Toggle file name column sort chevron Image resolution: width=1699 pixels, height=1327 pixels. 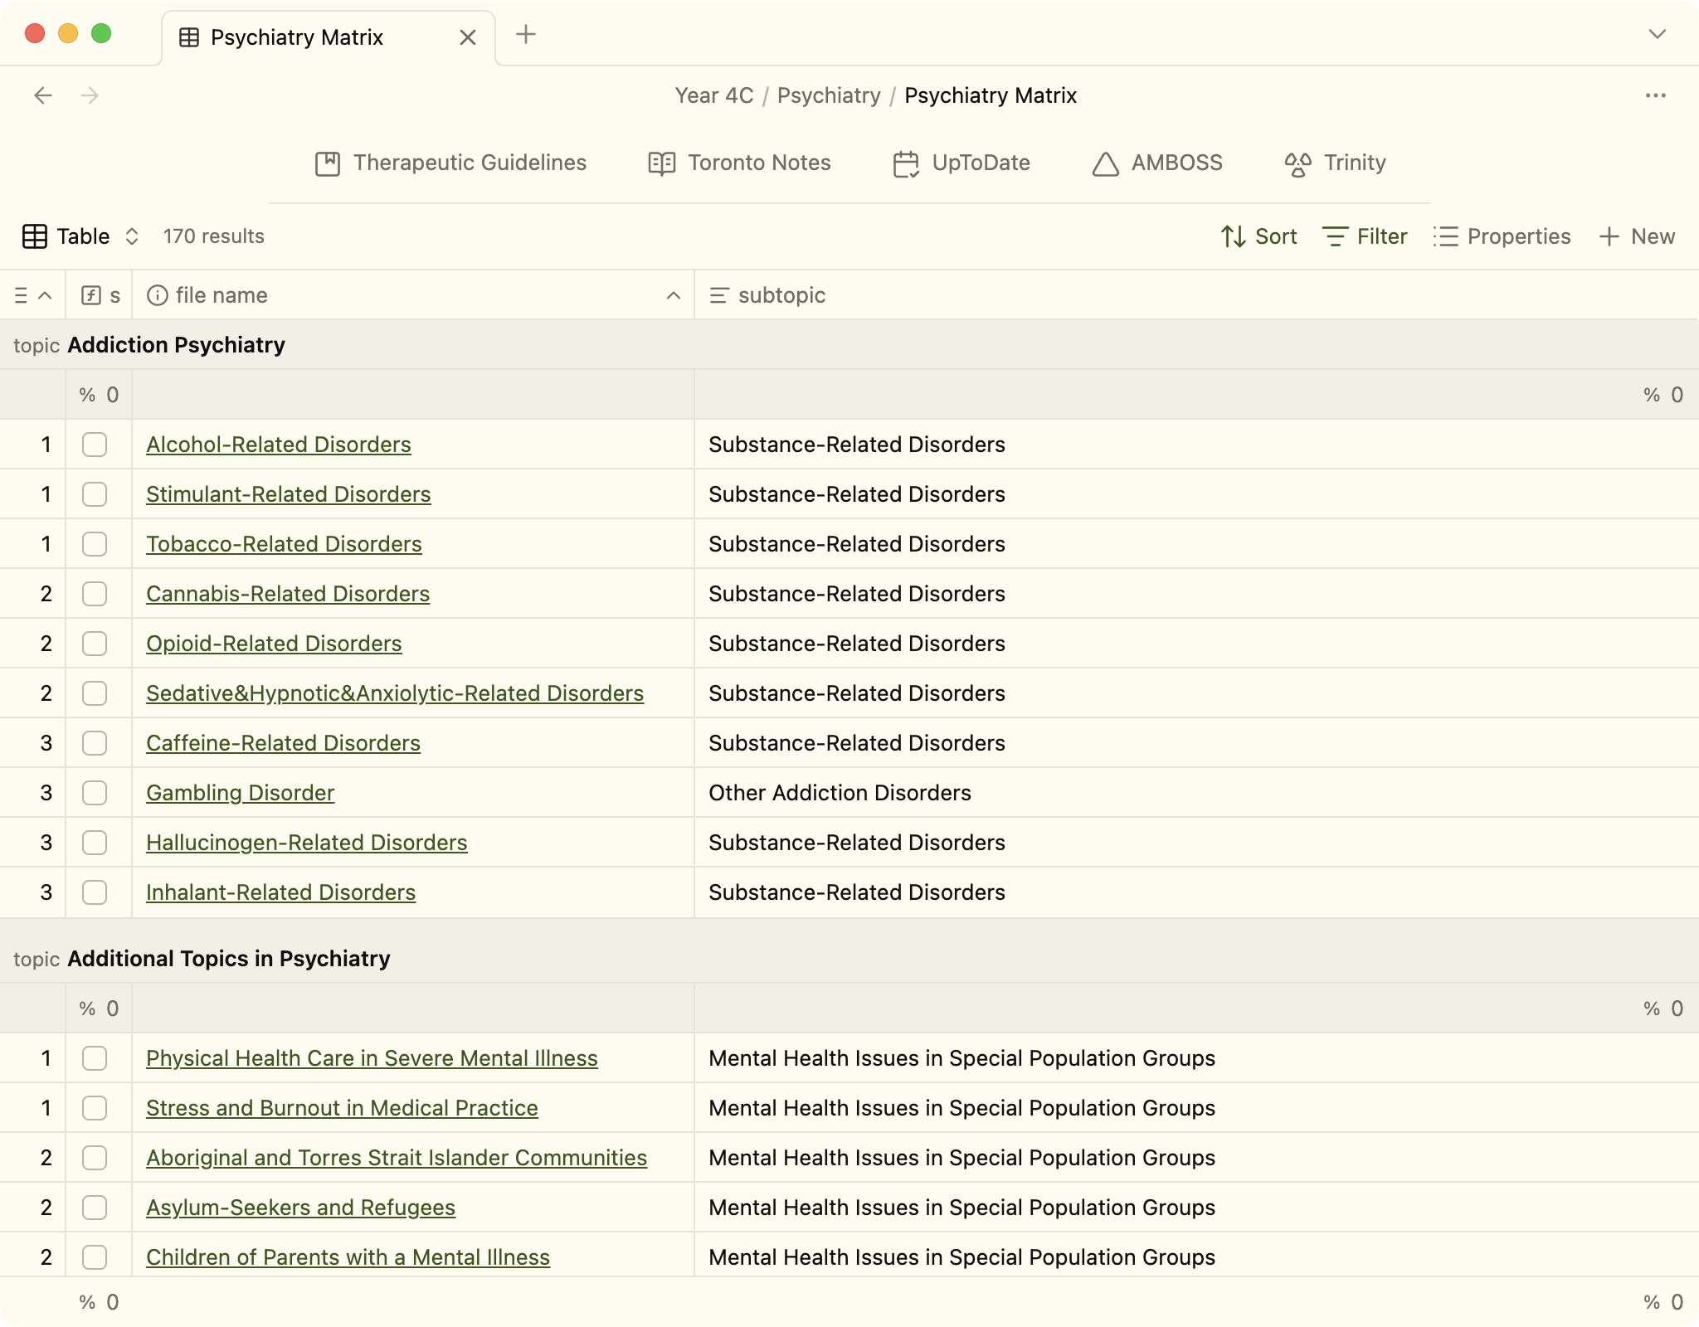tap(674, 295)
